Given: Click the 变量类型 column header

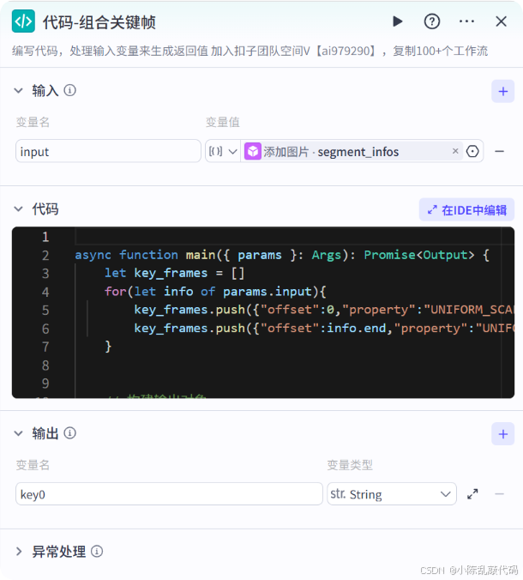Looking at the screenshot, I should pos(350,464).
